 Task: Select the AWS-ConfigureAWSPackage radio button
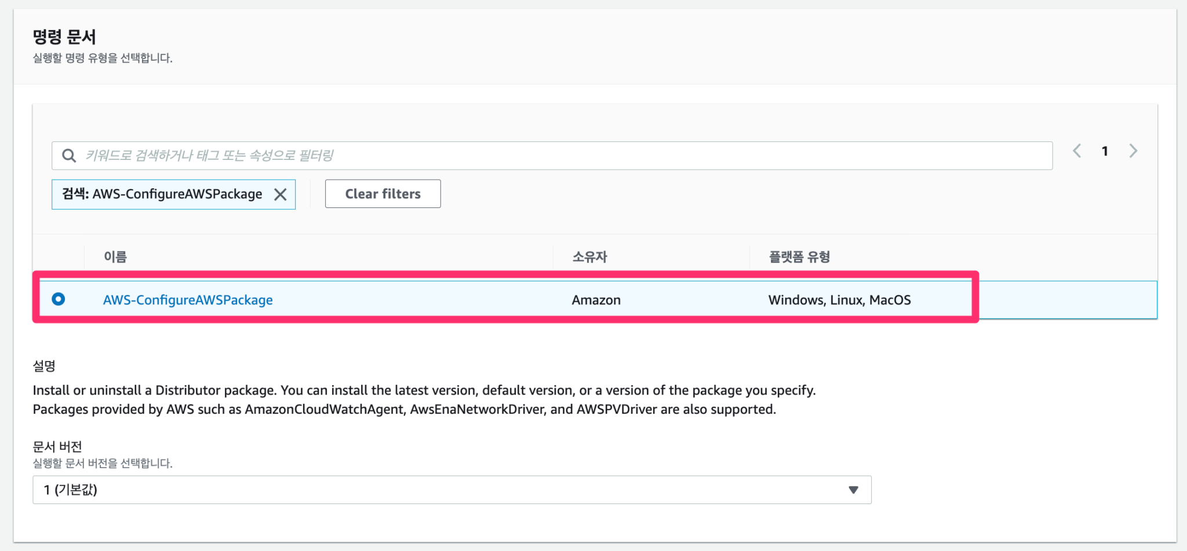point(58,300)
